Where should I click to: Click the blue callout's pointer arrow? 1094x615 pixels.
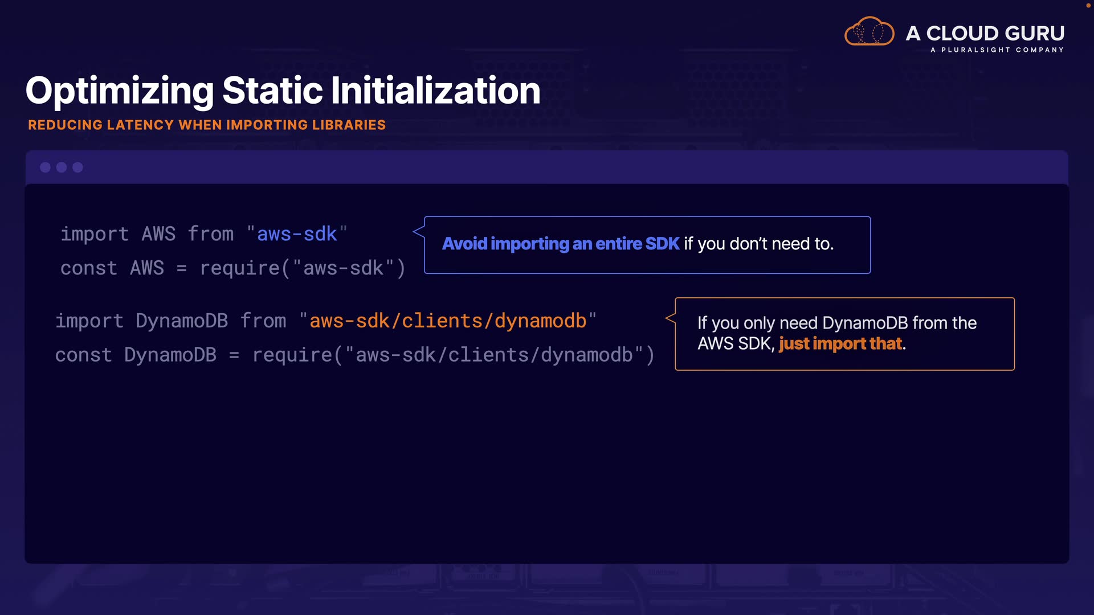pyautogui.click(x=419, y=231)
